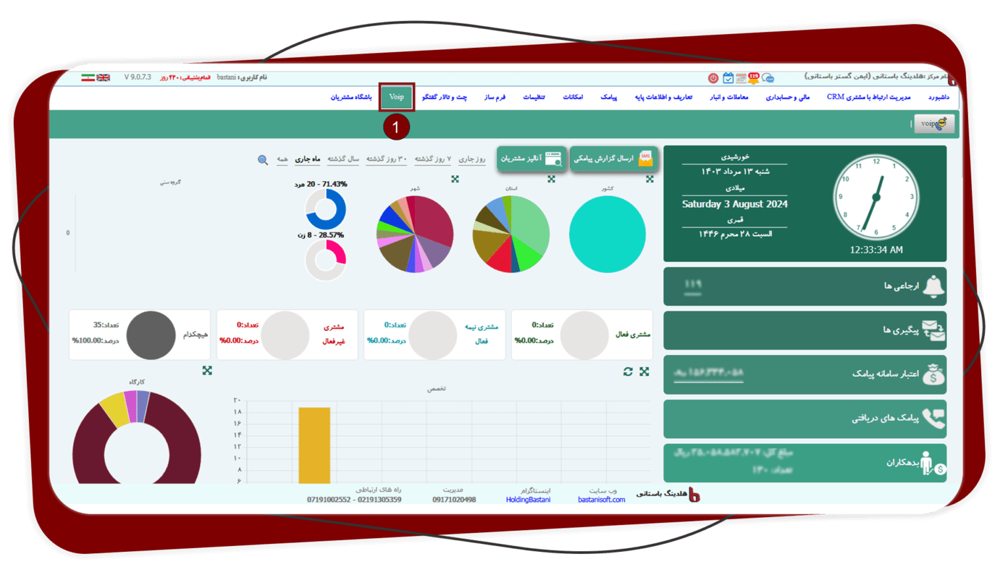Select the همه date filter

282,159
